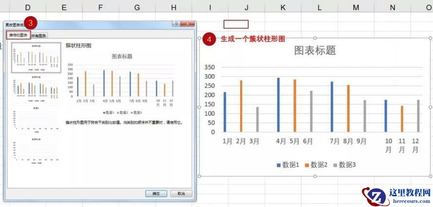Click the gray 3月 bar in worksheet chart

tap(257, 119)
